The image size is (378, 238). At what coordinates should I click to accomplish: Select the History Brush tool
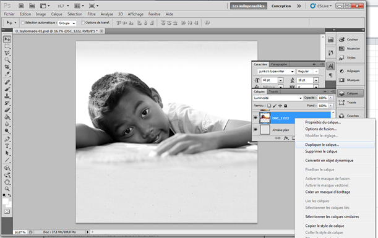(7, 103)
